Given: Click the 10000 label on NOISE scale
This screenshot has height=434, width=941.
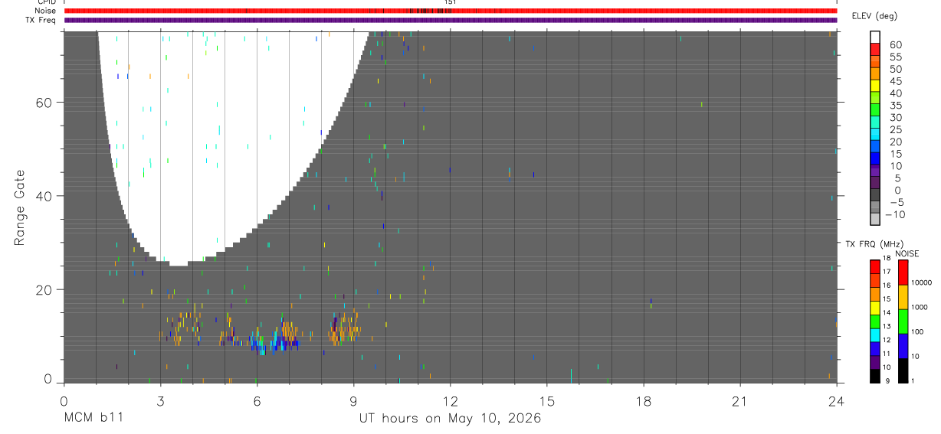Looking at the screenshot, I should pos(920,283).
